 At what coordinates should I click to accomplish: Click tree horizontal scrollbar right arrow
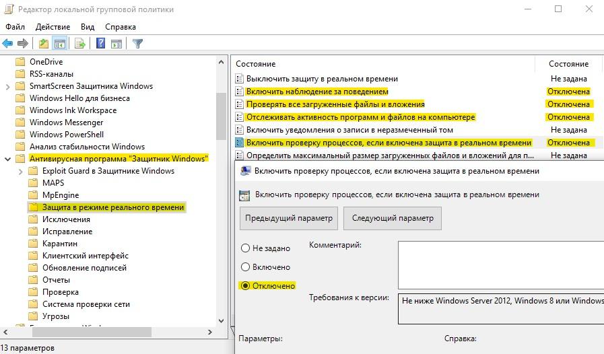210,332
